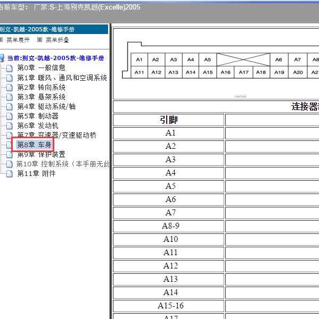Click pin A13 in connector diagram
319x319 pixels.
[174, 72]
